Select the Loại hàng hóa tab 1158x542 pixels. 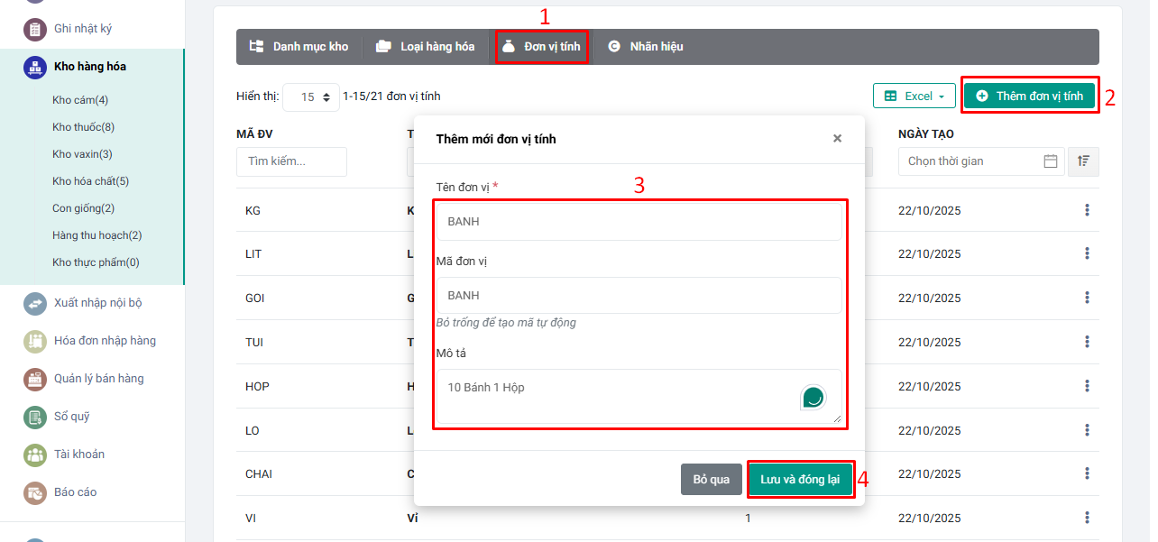(x=426, y=47)
